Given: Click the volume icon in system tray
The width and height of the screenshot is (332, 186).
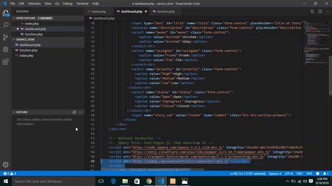Looking at the screenshot, I should 305,181.
